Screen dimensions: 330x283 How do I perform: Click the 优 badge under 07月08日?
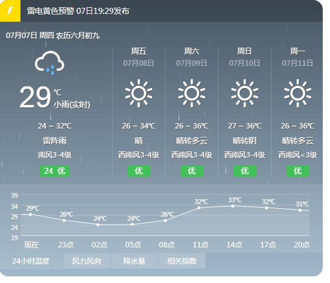139,171
